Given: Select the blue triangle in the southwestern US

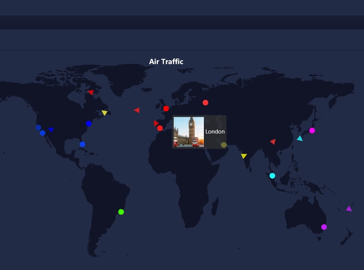Looking at the screenshot, I should click(51, 130).
